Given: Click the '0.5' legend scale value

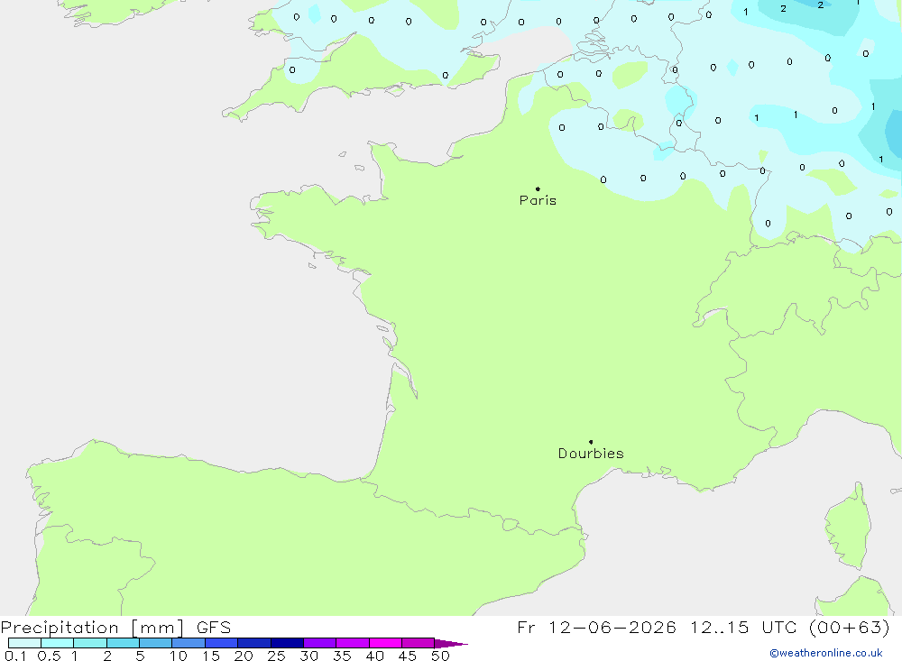Looking at the screenshot, I should pyautogui.click(x=49, y=656).
